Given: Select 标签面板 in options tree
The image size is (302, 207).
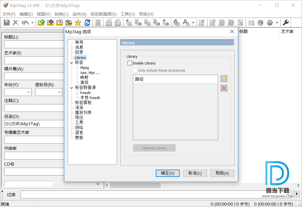Looking at the screenshot, I should click(x=83, y=102).
